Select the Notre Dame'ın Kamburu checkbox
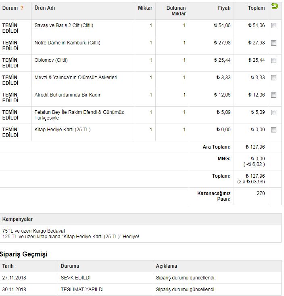The image size is (284, 296). pyautogui.click(x=274, y=43)
